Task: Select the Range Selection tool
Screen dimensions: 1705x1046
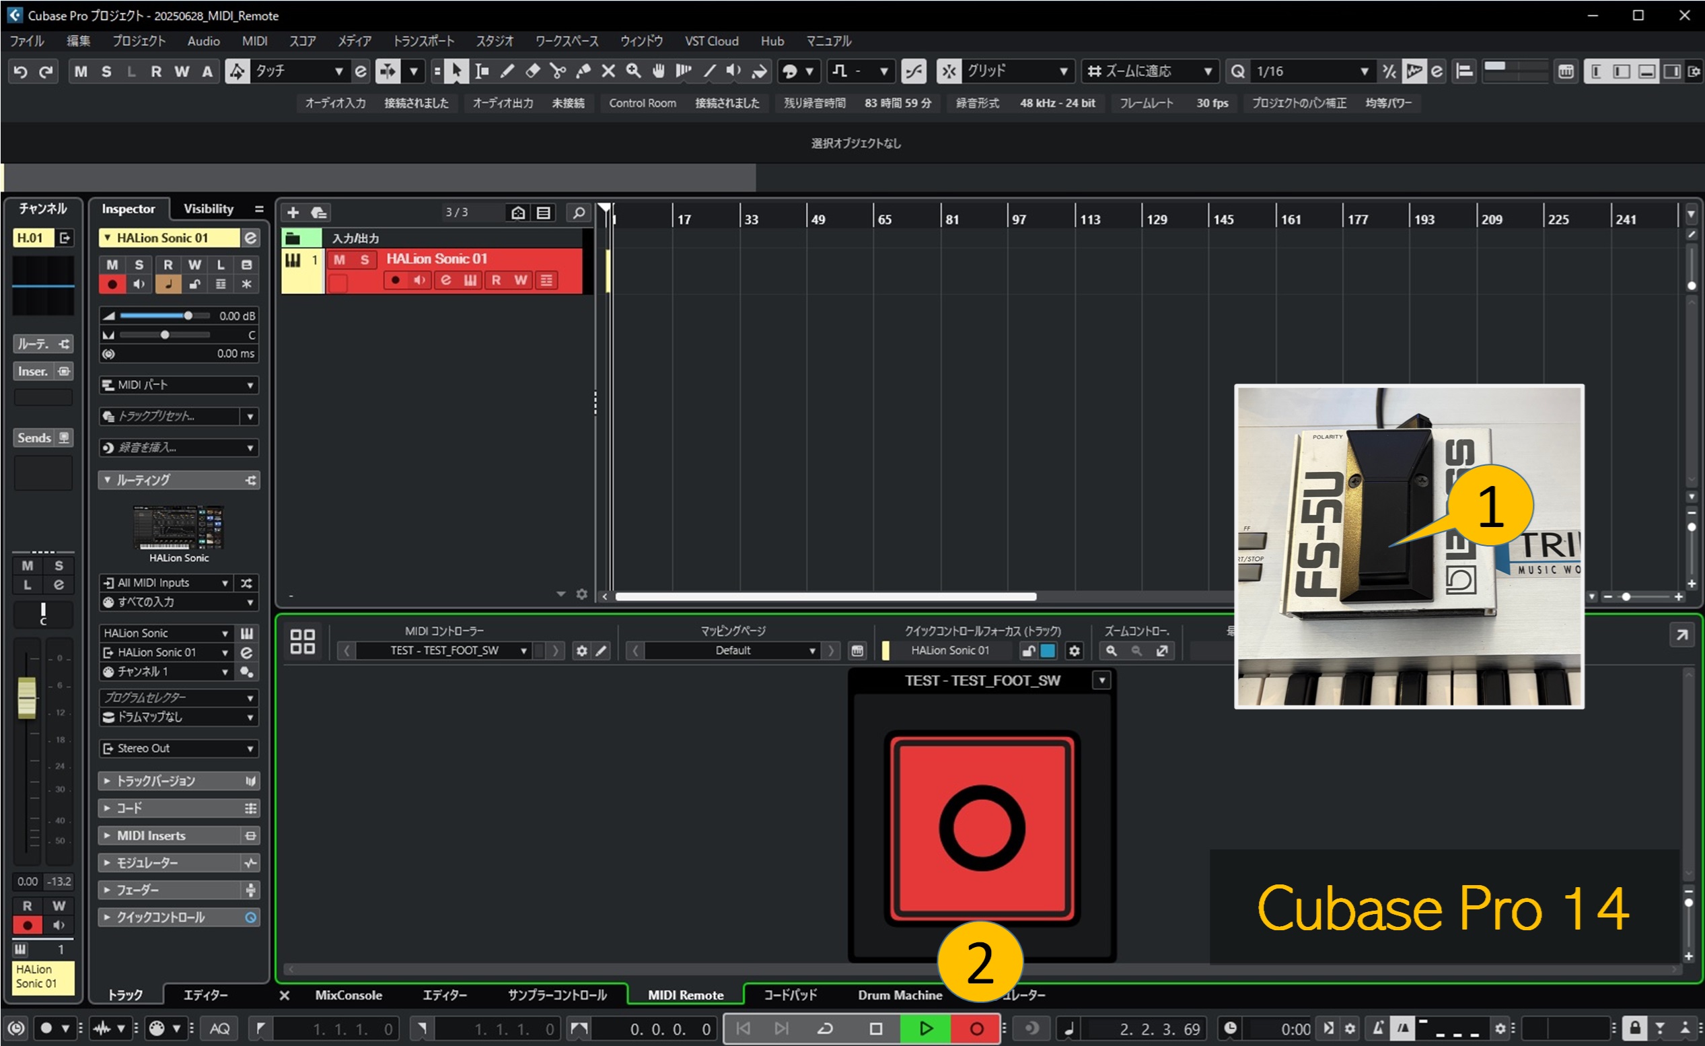Action: pos(482,71)
